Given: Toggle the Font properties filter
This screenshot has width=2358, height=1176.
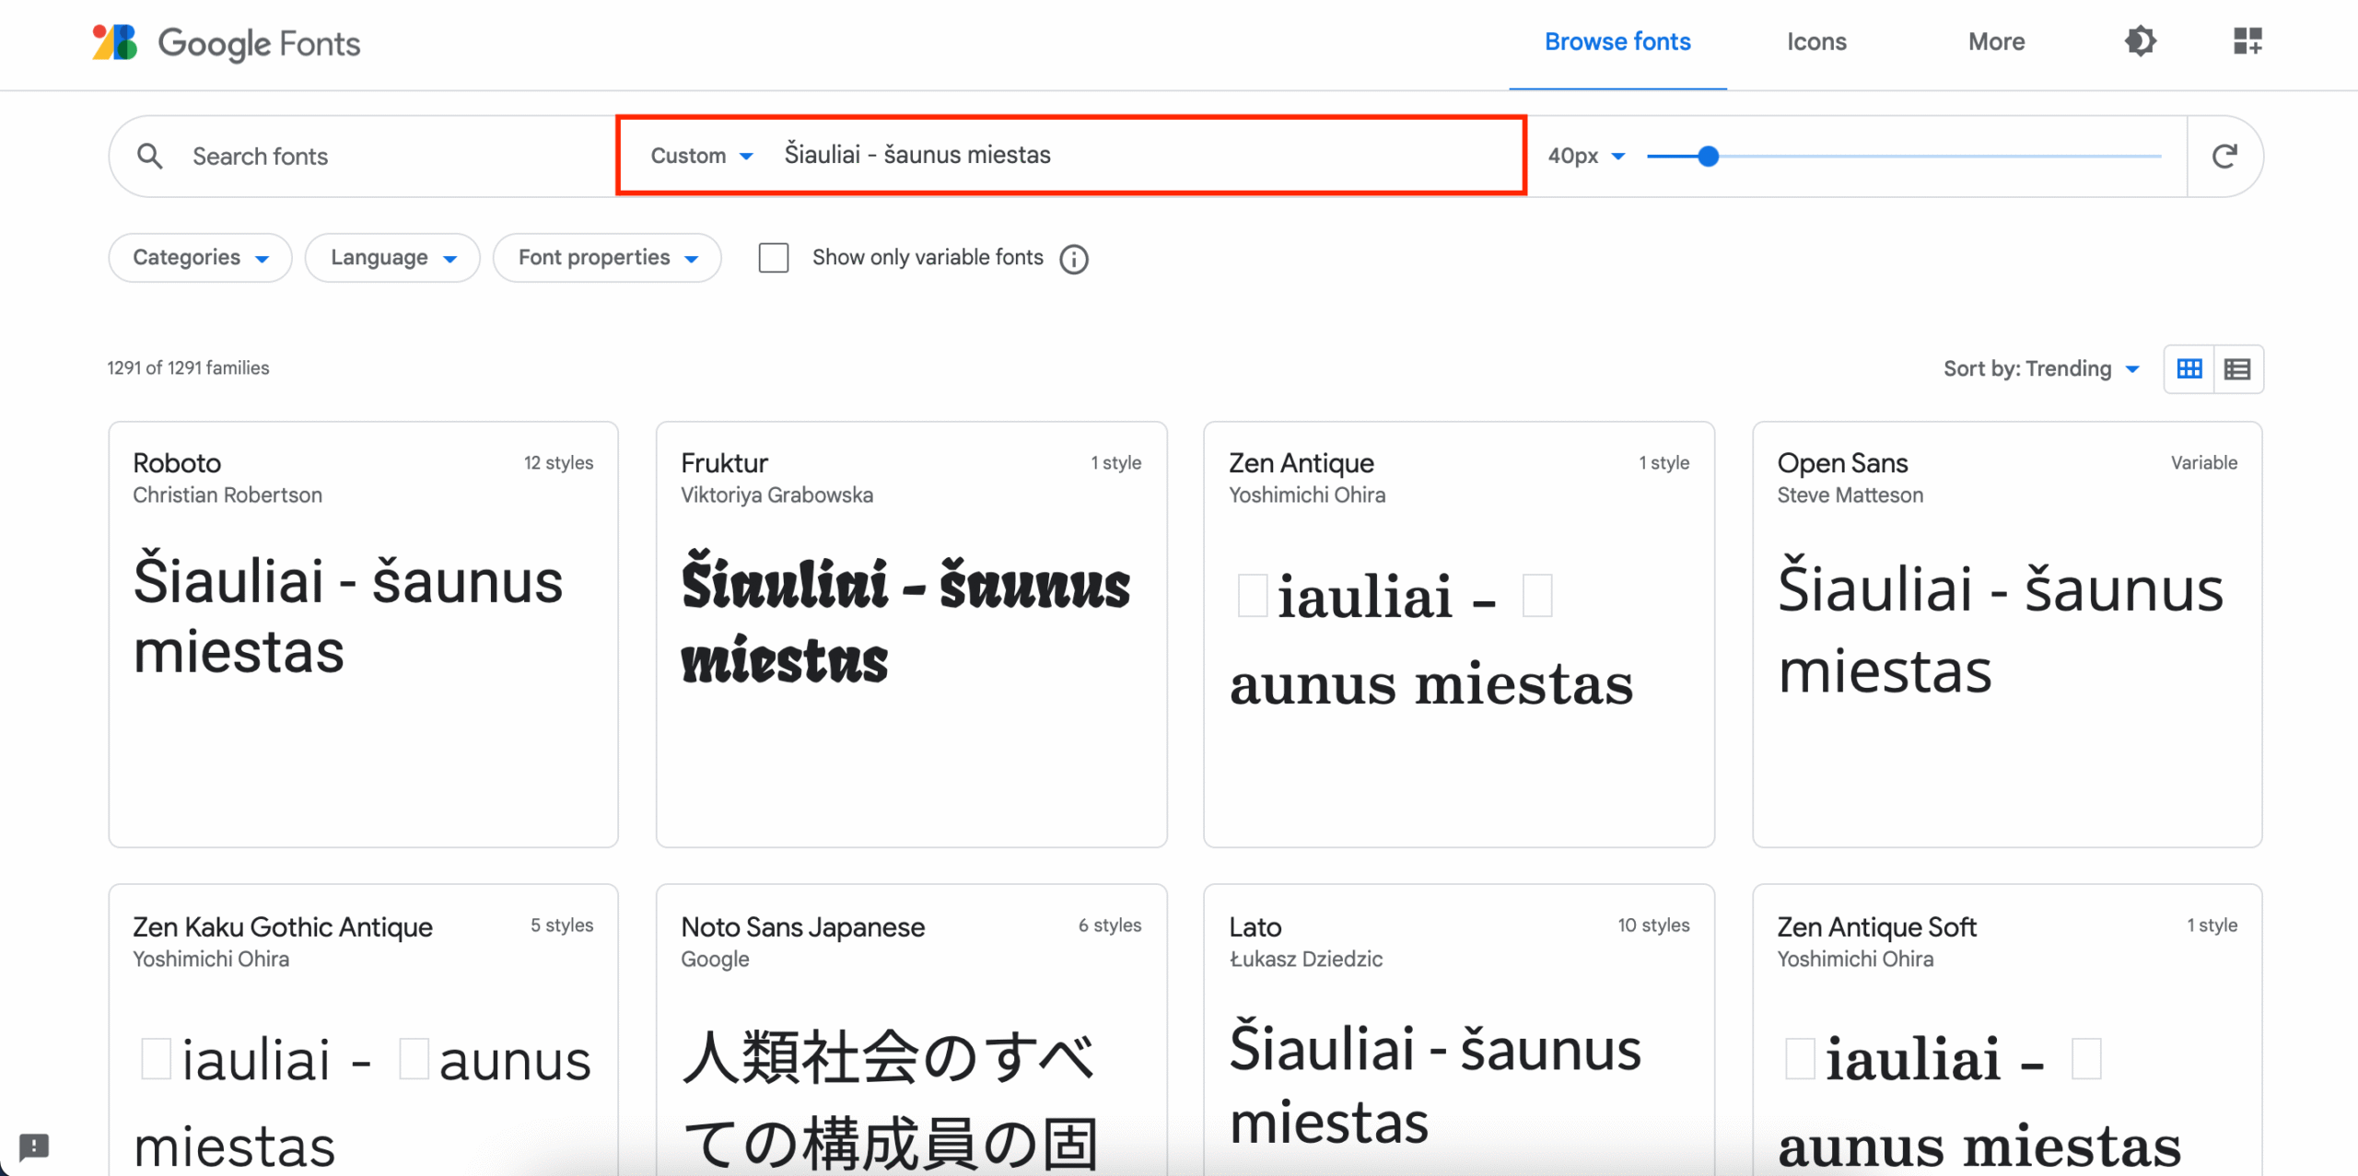Looking at the screenshot, I should [x=607, y=258].
